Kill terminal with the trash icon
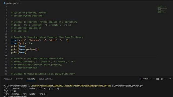The height and width of the screenshot is (97, 173). coord(162,79)
